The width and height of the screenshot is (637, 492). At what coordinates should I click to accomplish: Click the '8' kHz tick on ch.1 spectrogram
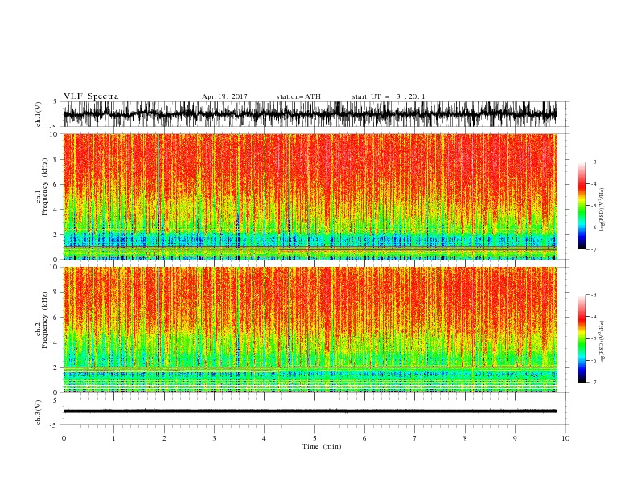57,159
